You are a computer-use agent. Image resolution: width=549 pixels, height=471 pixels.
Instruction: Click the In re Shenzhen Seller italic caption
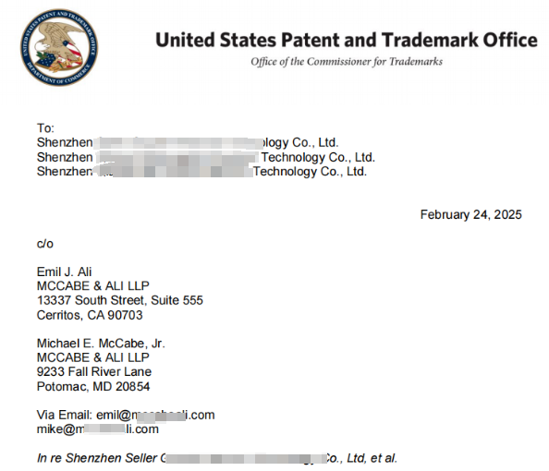pyautogui.click(x=217, y=458)
